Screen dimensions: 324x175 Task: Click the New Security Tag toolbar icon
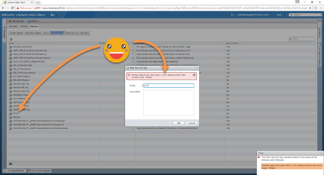point(11,39)
